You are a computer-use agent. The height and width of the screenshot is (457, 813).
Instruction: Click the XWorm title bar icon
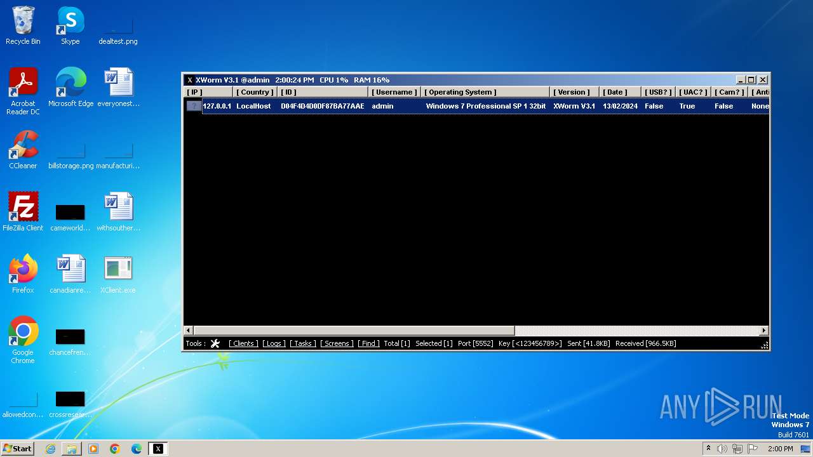(x=189, y=80)
